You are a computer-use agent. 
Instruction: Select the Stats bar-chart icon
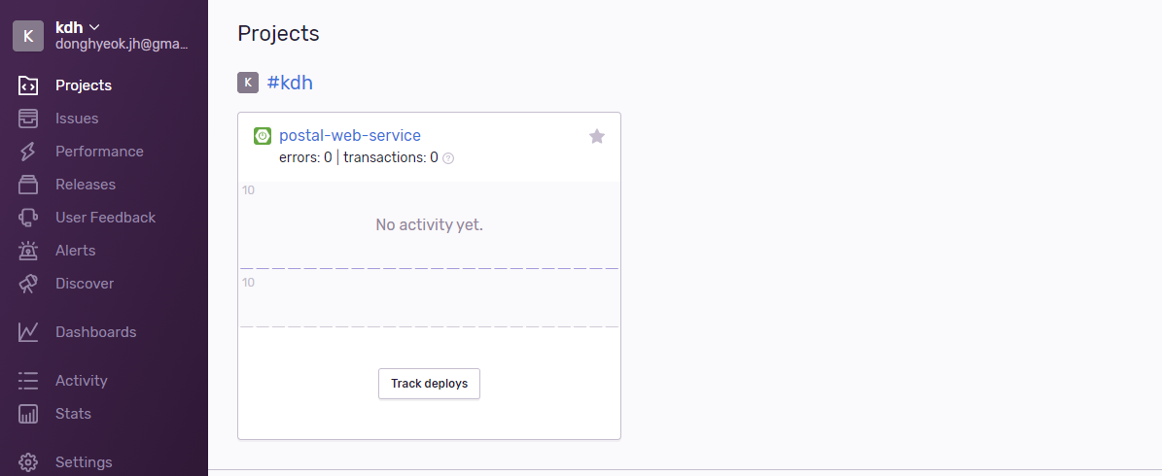[28, 414]
